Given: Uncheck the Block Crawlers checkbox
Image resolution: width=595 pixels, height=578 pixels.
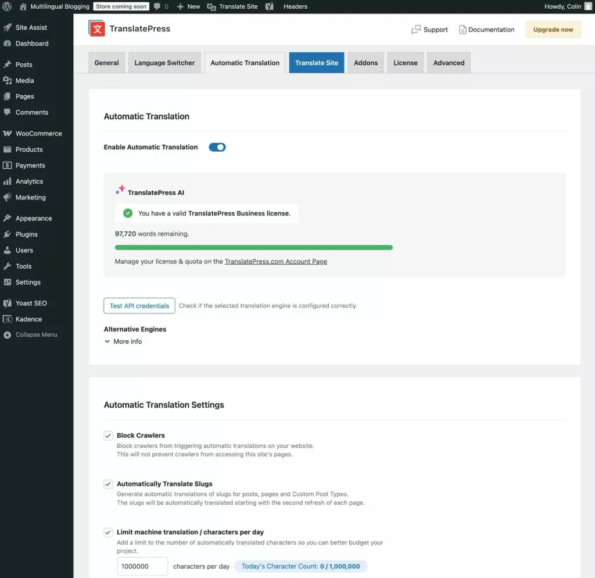Looking at the screenshot, I should [x=108, y=436].
